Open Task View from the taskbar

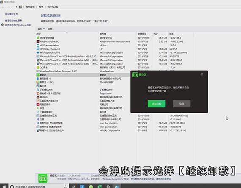click(x=73, y=187)
